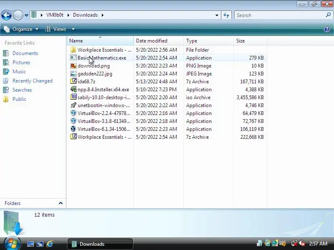Image resolution: width=334 pixels, height=250 pixels.
Task: Select Downloads in the address breadcrumb
Action: (x=85, y=15)
